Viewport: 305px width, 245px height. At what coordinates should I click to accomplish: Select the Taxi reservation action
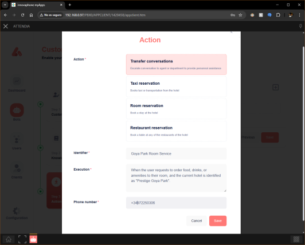176,86
